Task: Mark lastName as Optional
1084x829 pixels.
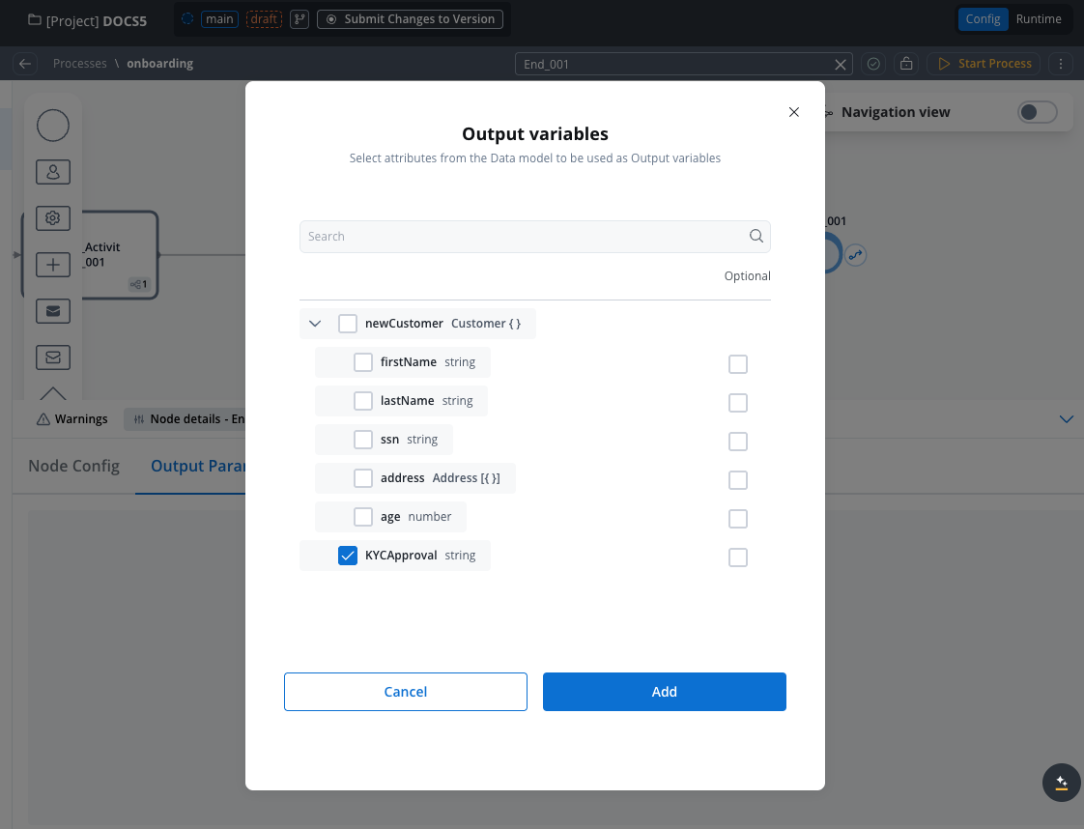Action: click(738, 402)
